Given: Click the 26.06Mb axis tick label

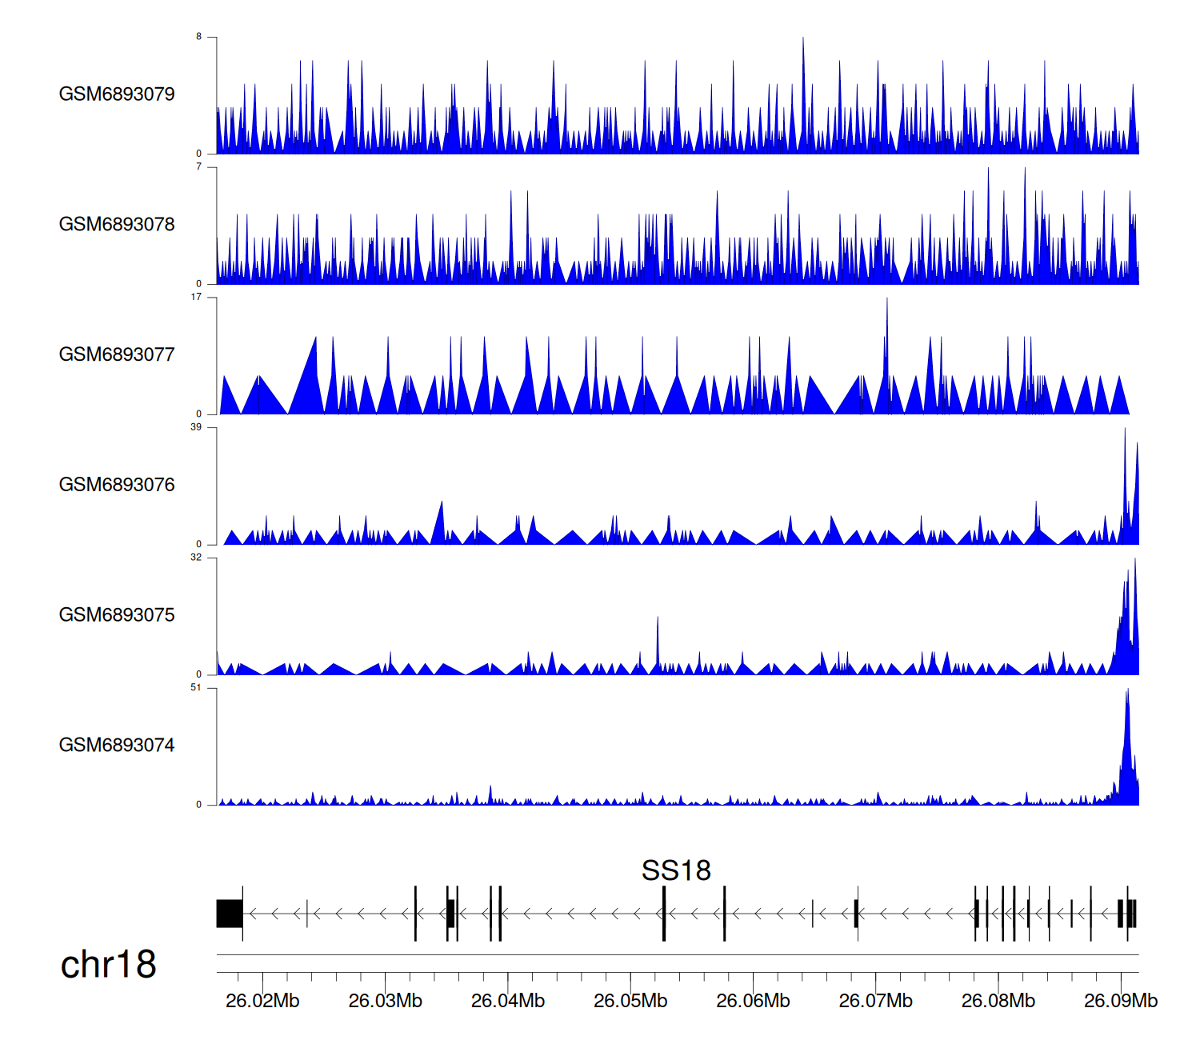Looking at the screenshot, I should click(x=753, y=1001).
